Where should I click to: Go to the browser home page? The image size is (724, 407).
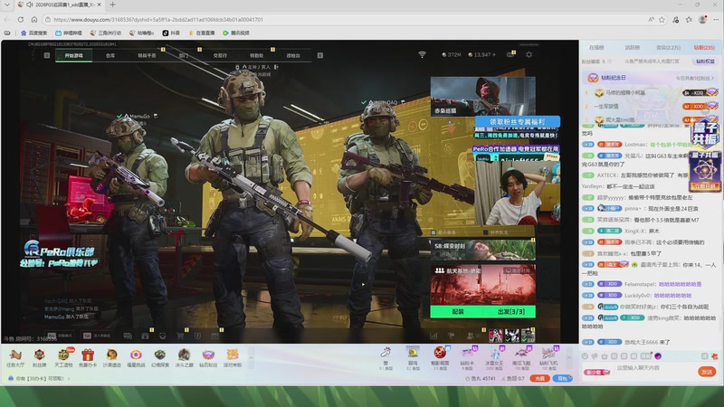point(34,19)
